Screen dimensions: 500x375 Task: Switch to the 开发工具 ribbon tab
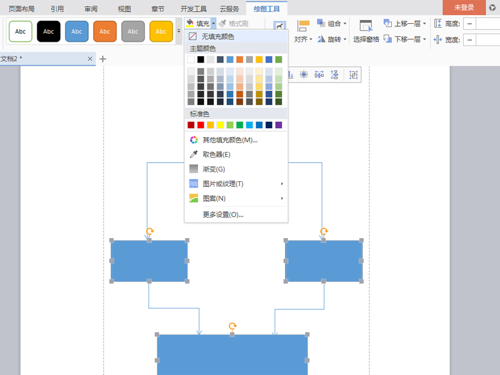pyautogui.click(x=193, y=8)
